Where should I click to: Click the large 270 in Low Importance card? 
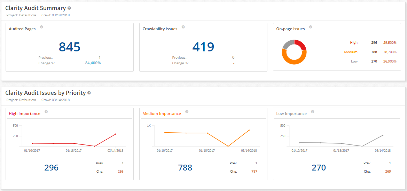coord(319,168)
